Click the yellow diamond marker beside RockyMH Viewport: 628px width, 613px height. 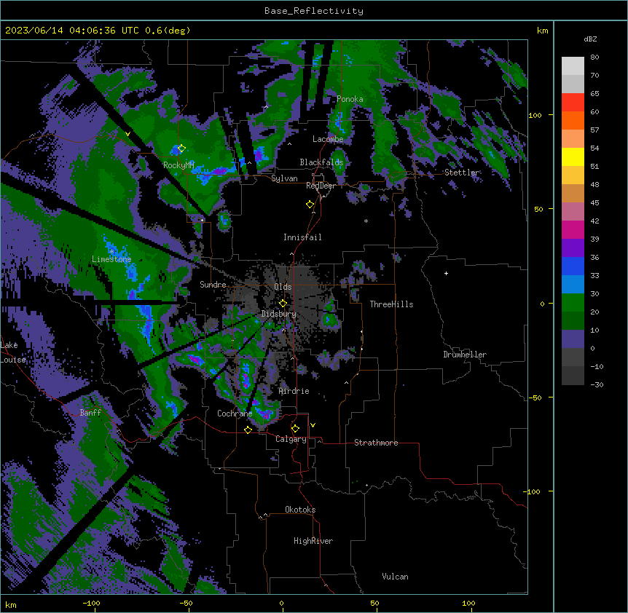[x=181, y=149]
